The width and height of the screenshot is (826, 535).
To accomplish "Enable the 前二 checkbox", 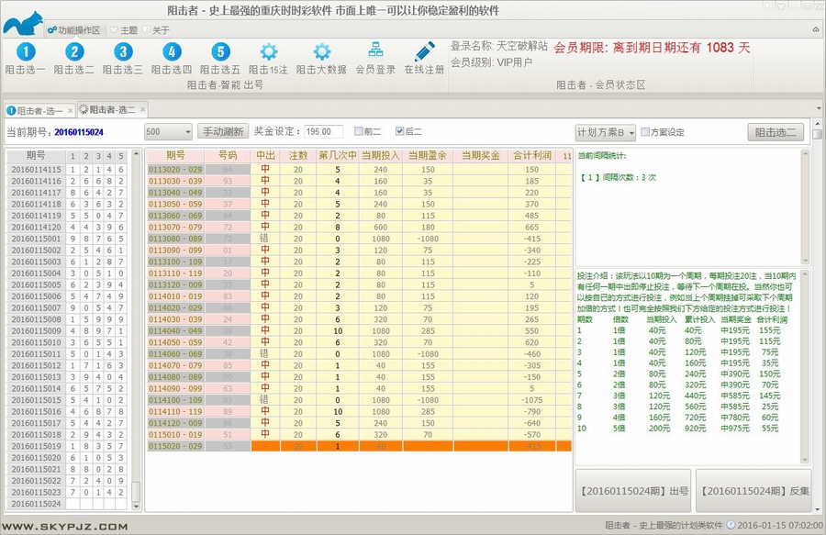I will (360, 131).
